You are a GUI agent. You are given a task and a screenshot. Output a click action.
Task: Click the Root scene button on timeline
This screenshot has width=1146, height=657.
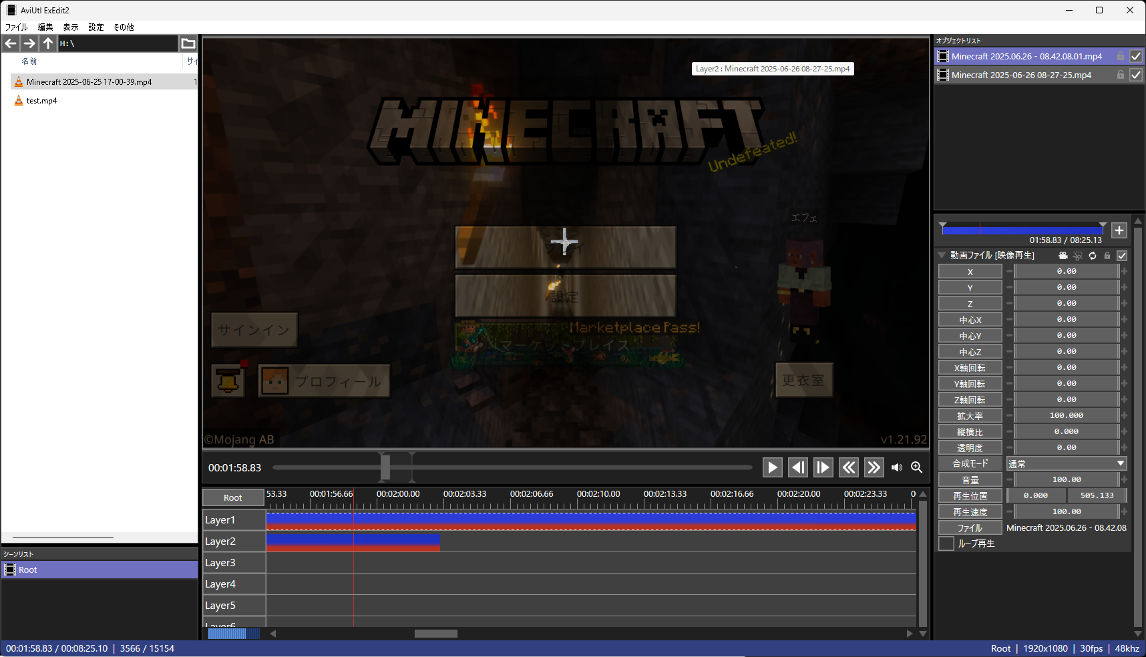[233, 497]
